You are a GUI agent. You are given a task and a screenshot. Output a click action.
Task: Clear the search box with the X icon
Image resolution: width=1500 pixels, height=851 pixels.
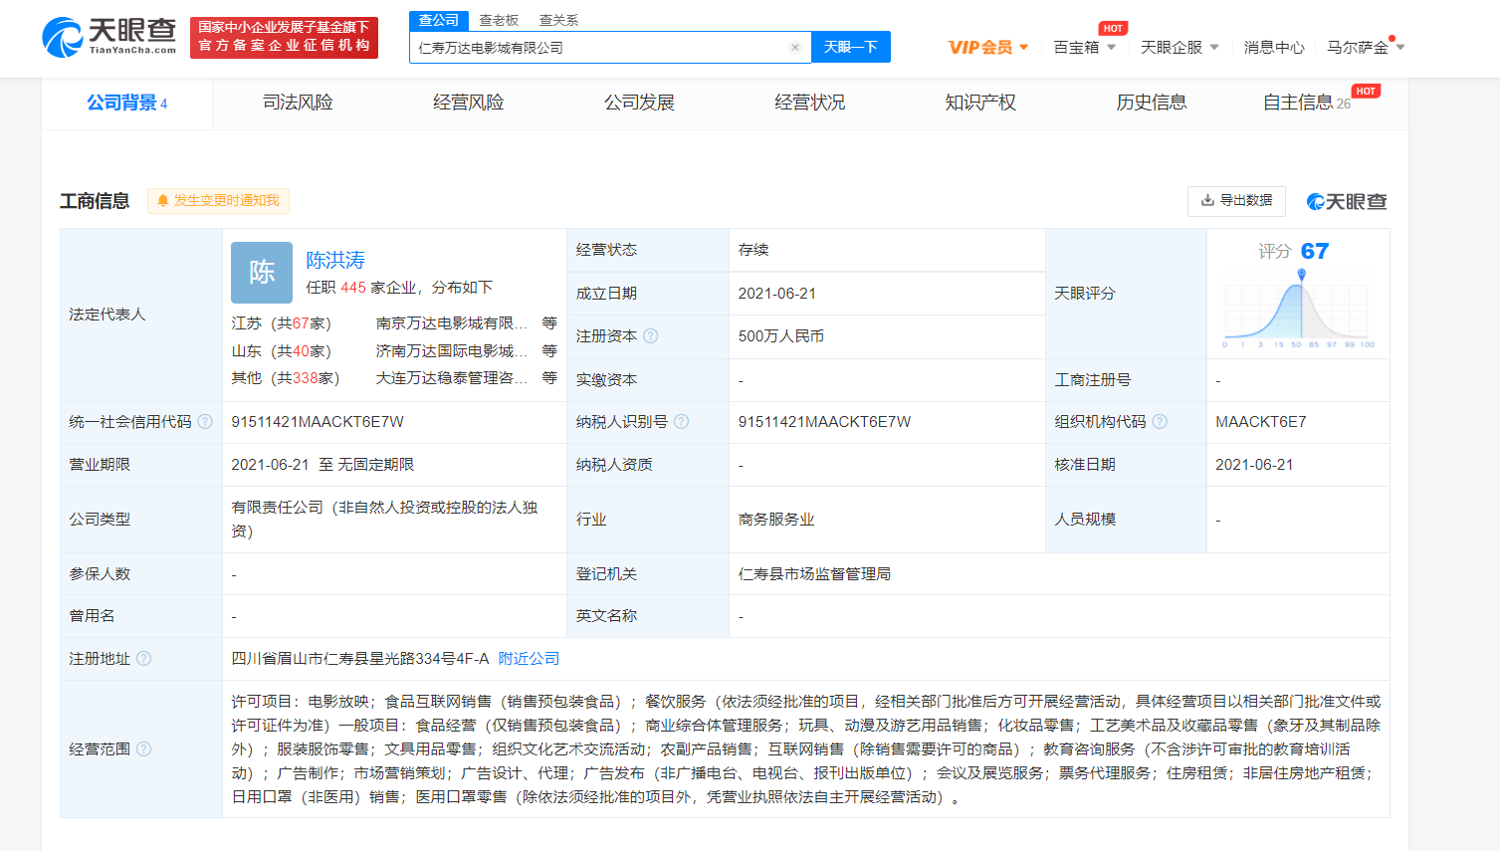point(794,47)
